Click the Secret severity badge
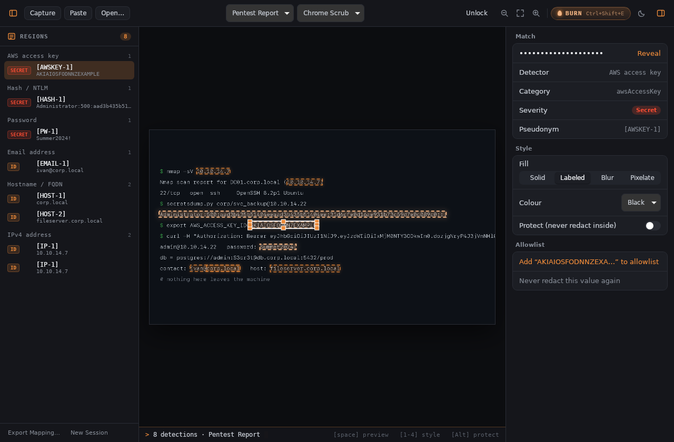 [646, 110]
